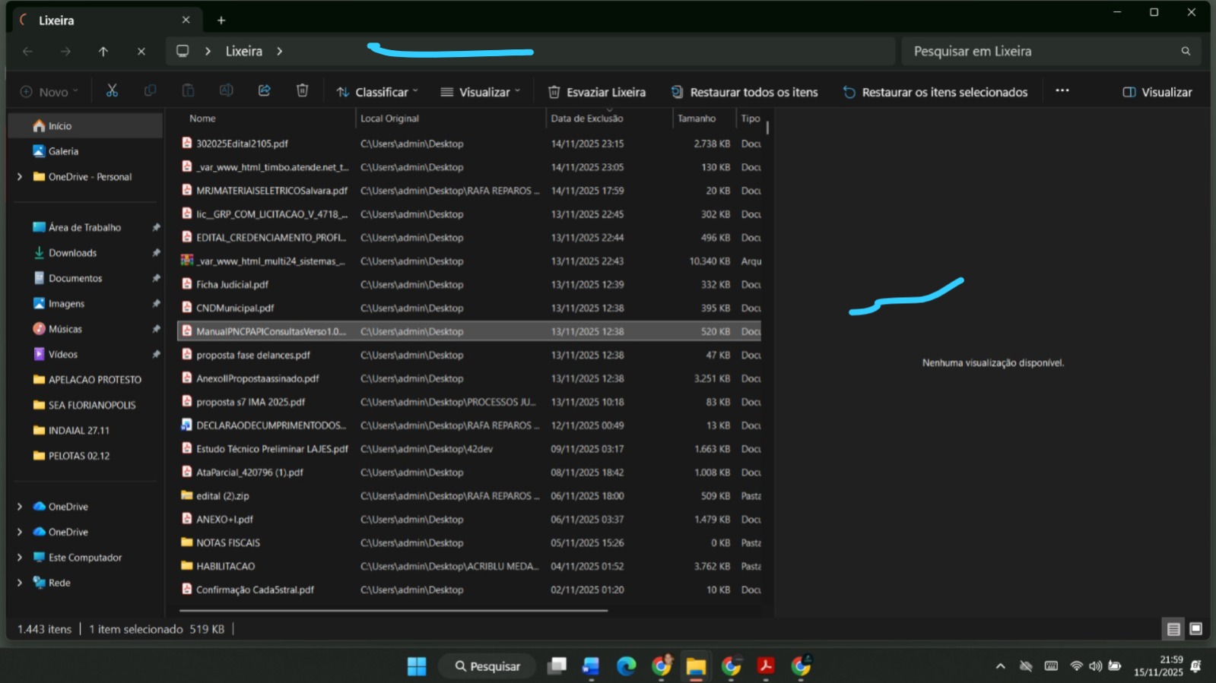Image resolution: width=1216 pixels, height=683 pixels.
Task: Open the three-dots more options menu
Action: [x=1062, y=91]
